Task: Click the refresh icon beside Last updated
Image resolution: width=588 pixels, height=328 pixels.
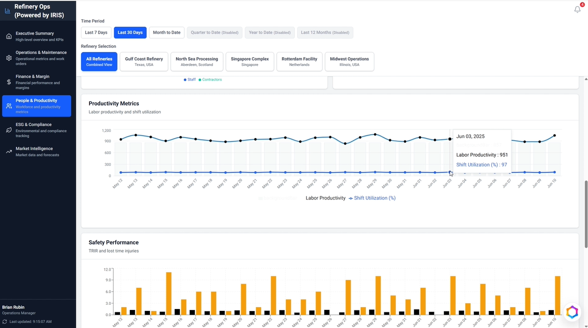Action: (x=5, y=321)
